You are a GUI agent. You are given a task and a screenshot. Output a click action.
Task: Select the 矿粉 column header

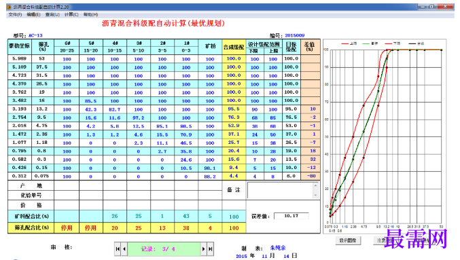(x=210, y=47)
